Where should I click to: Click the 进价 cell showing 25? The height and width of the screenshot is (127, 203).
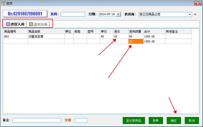click(x=121, y=36)
